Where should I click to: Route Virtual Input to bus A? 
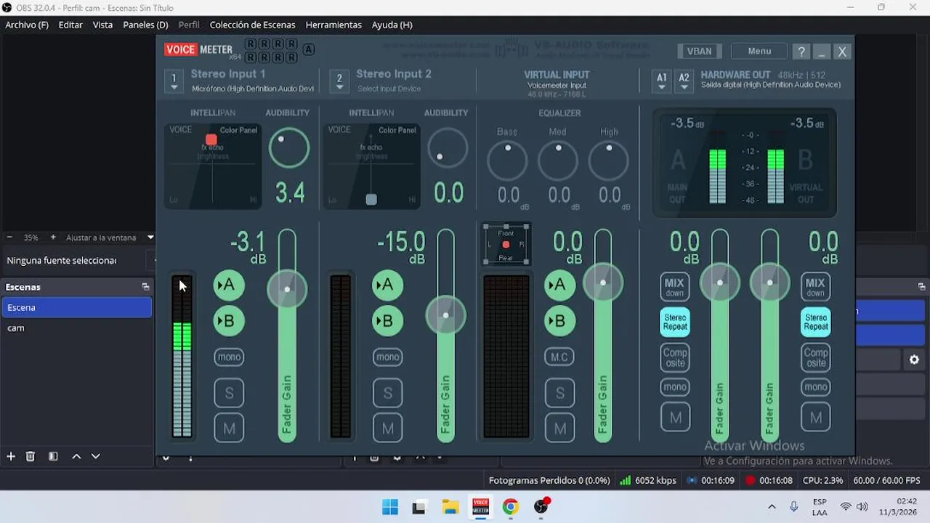pos(559,285)
